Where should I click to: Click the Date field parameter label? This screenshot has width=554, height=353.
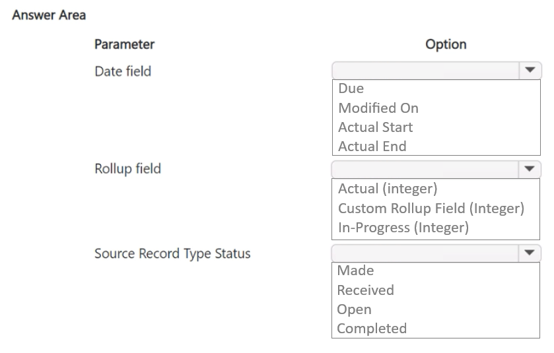point(123,71)
